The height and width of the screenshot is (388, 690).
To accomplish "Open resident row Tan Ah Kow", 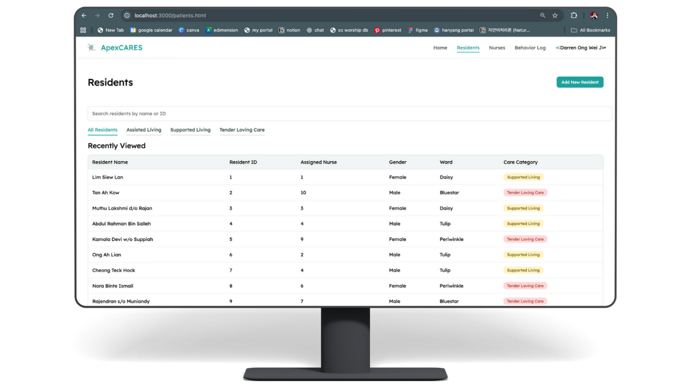I will [x=106, y=192].
